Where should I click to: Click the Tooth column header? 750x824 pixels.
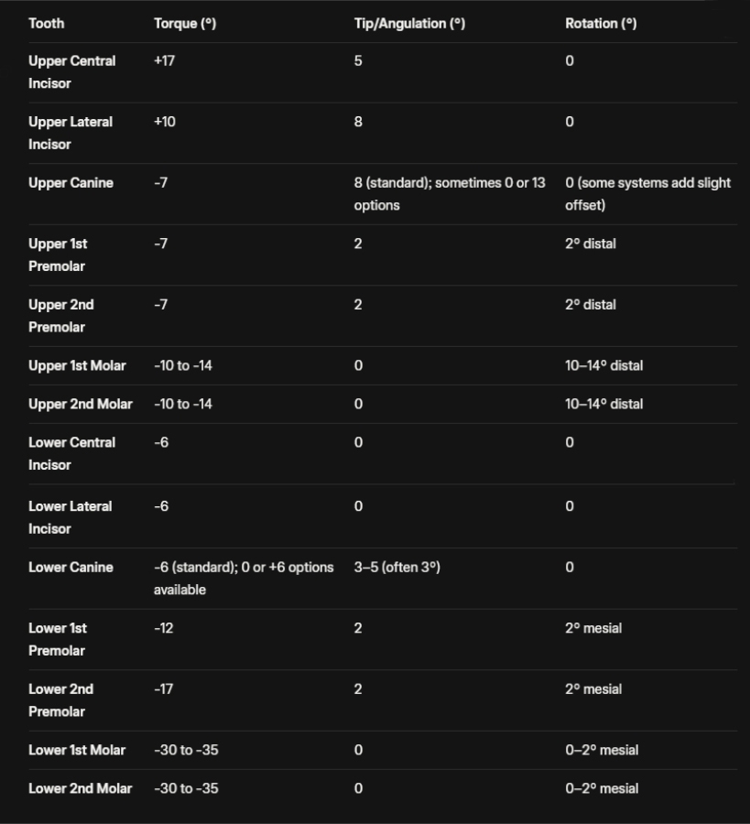[x=47, y=24]
